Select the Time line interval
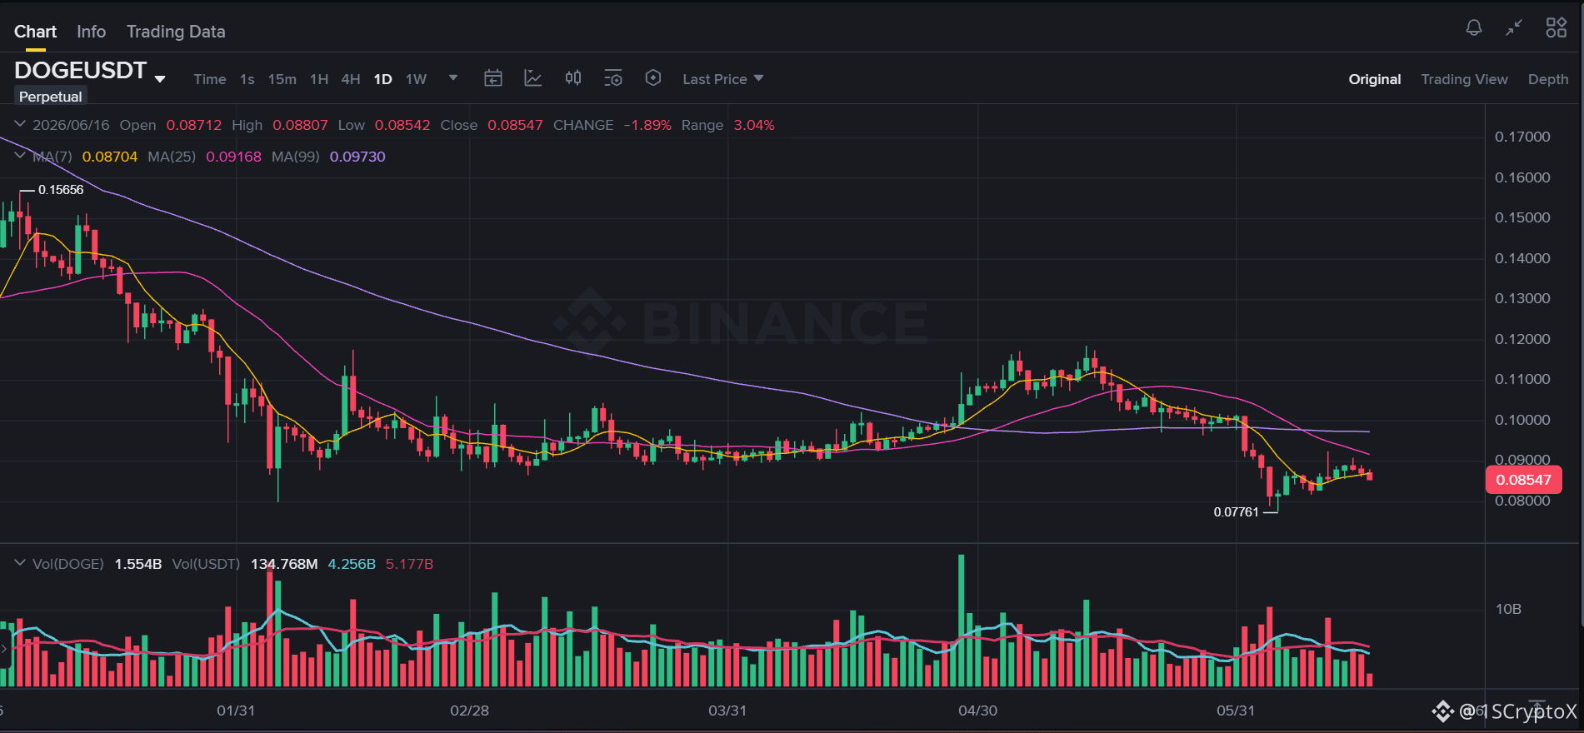 [x=210, y=79]
